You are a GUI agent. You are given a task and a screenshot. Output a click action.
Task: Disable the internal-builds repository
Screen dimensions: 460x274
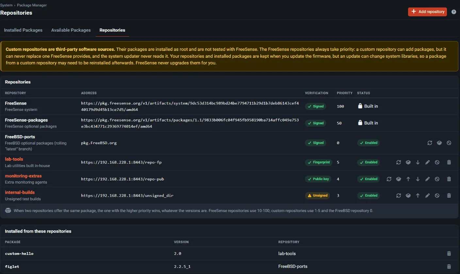click(437, 195)
